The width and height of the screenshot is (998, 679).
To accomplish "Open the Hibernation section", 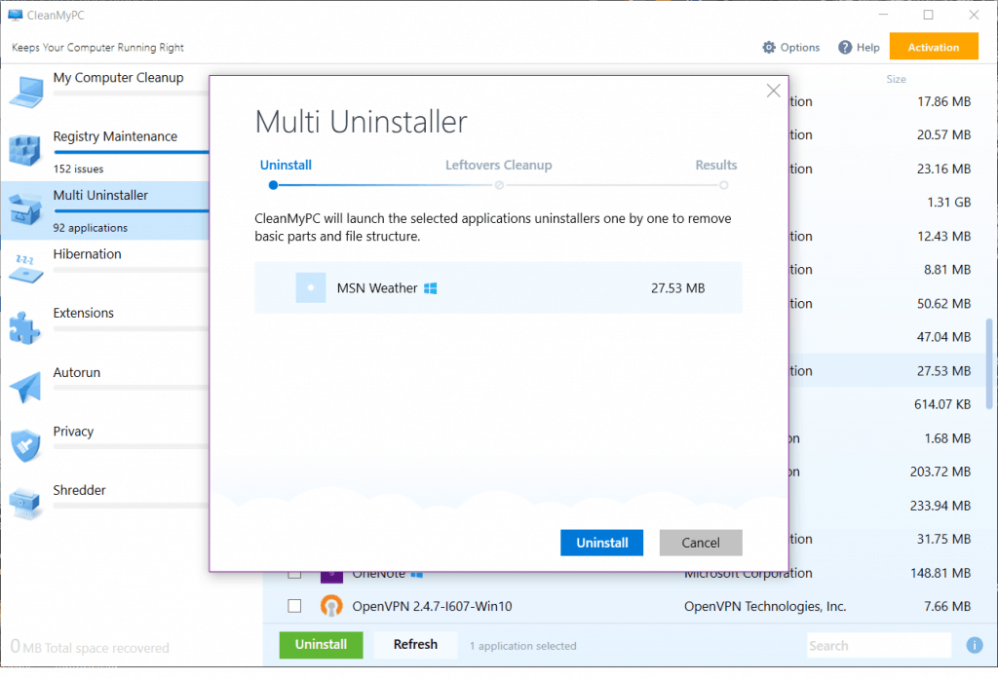I will [x=87, y=254].
